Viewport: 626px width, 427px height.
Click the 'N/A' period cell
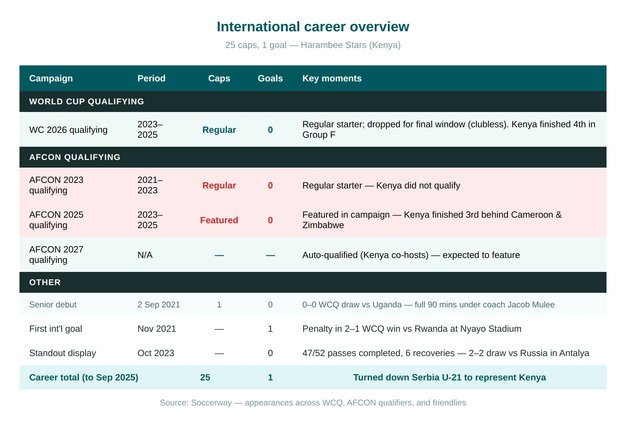click(145, 255)
